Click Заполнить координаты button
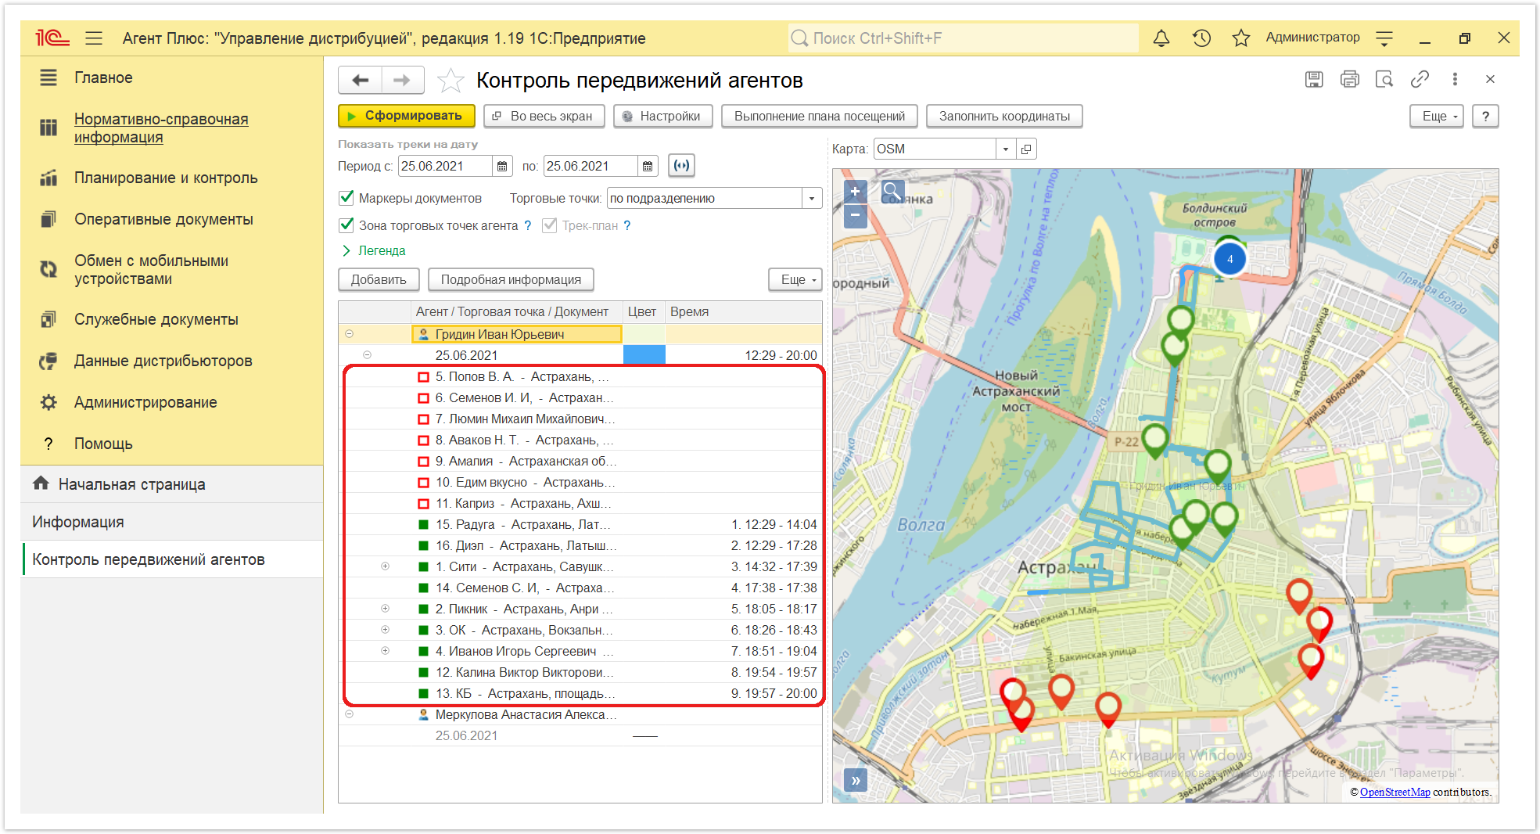This screenshot has height=834, width=1540. point(1004,116)
